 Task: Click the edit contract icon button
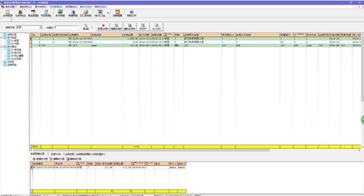116,27
